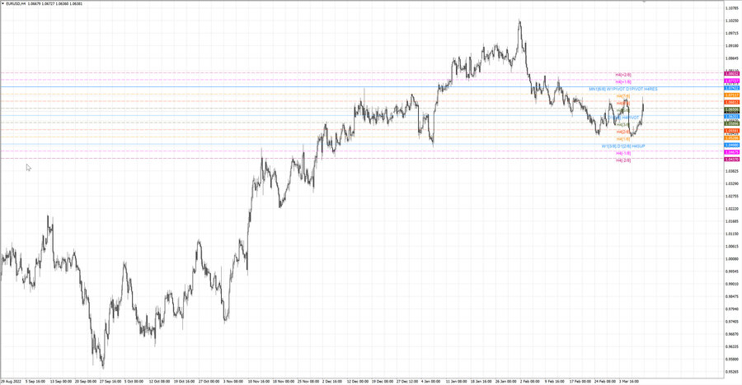Click the W1[5/8] D1[2/8] H4SUP label
This screenshot has height=385, width=742.
click(x=622, y=146)
